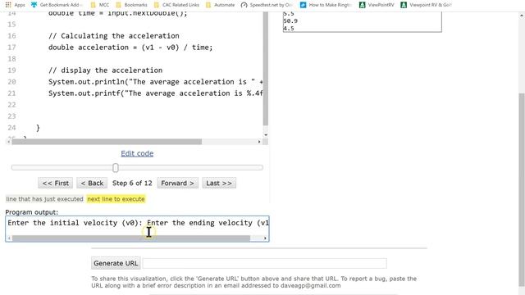Image resolution: width=525 pixels, height=295 pixels.
Task: Click the 'Step 6 of 12' label
Action: (x=132, y=184)
